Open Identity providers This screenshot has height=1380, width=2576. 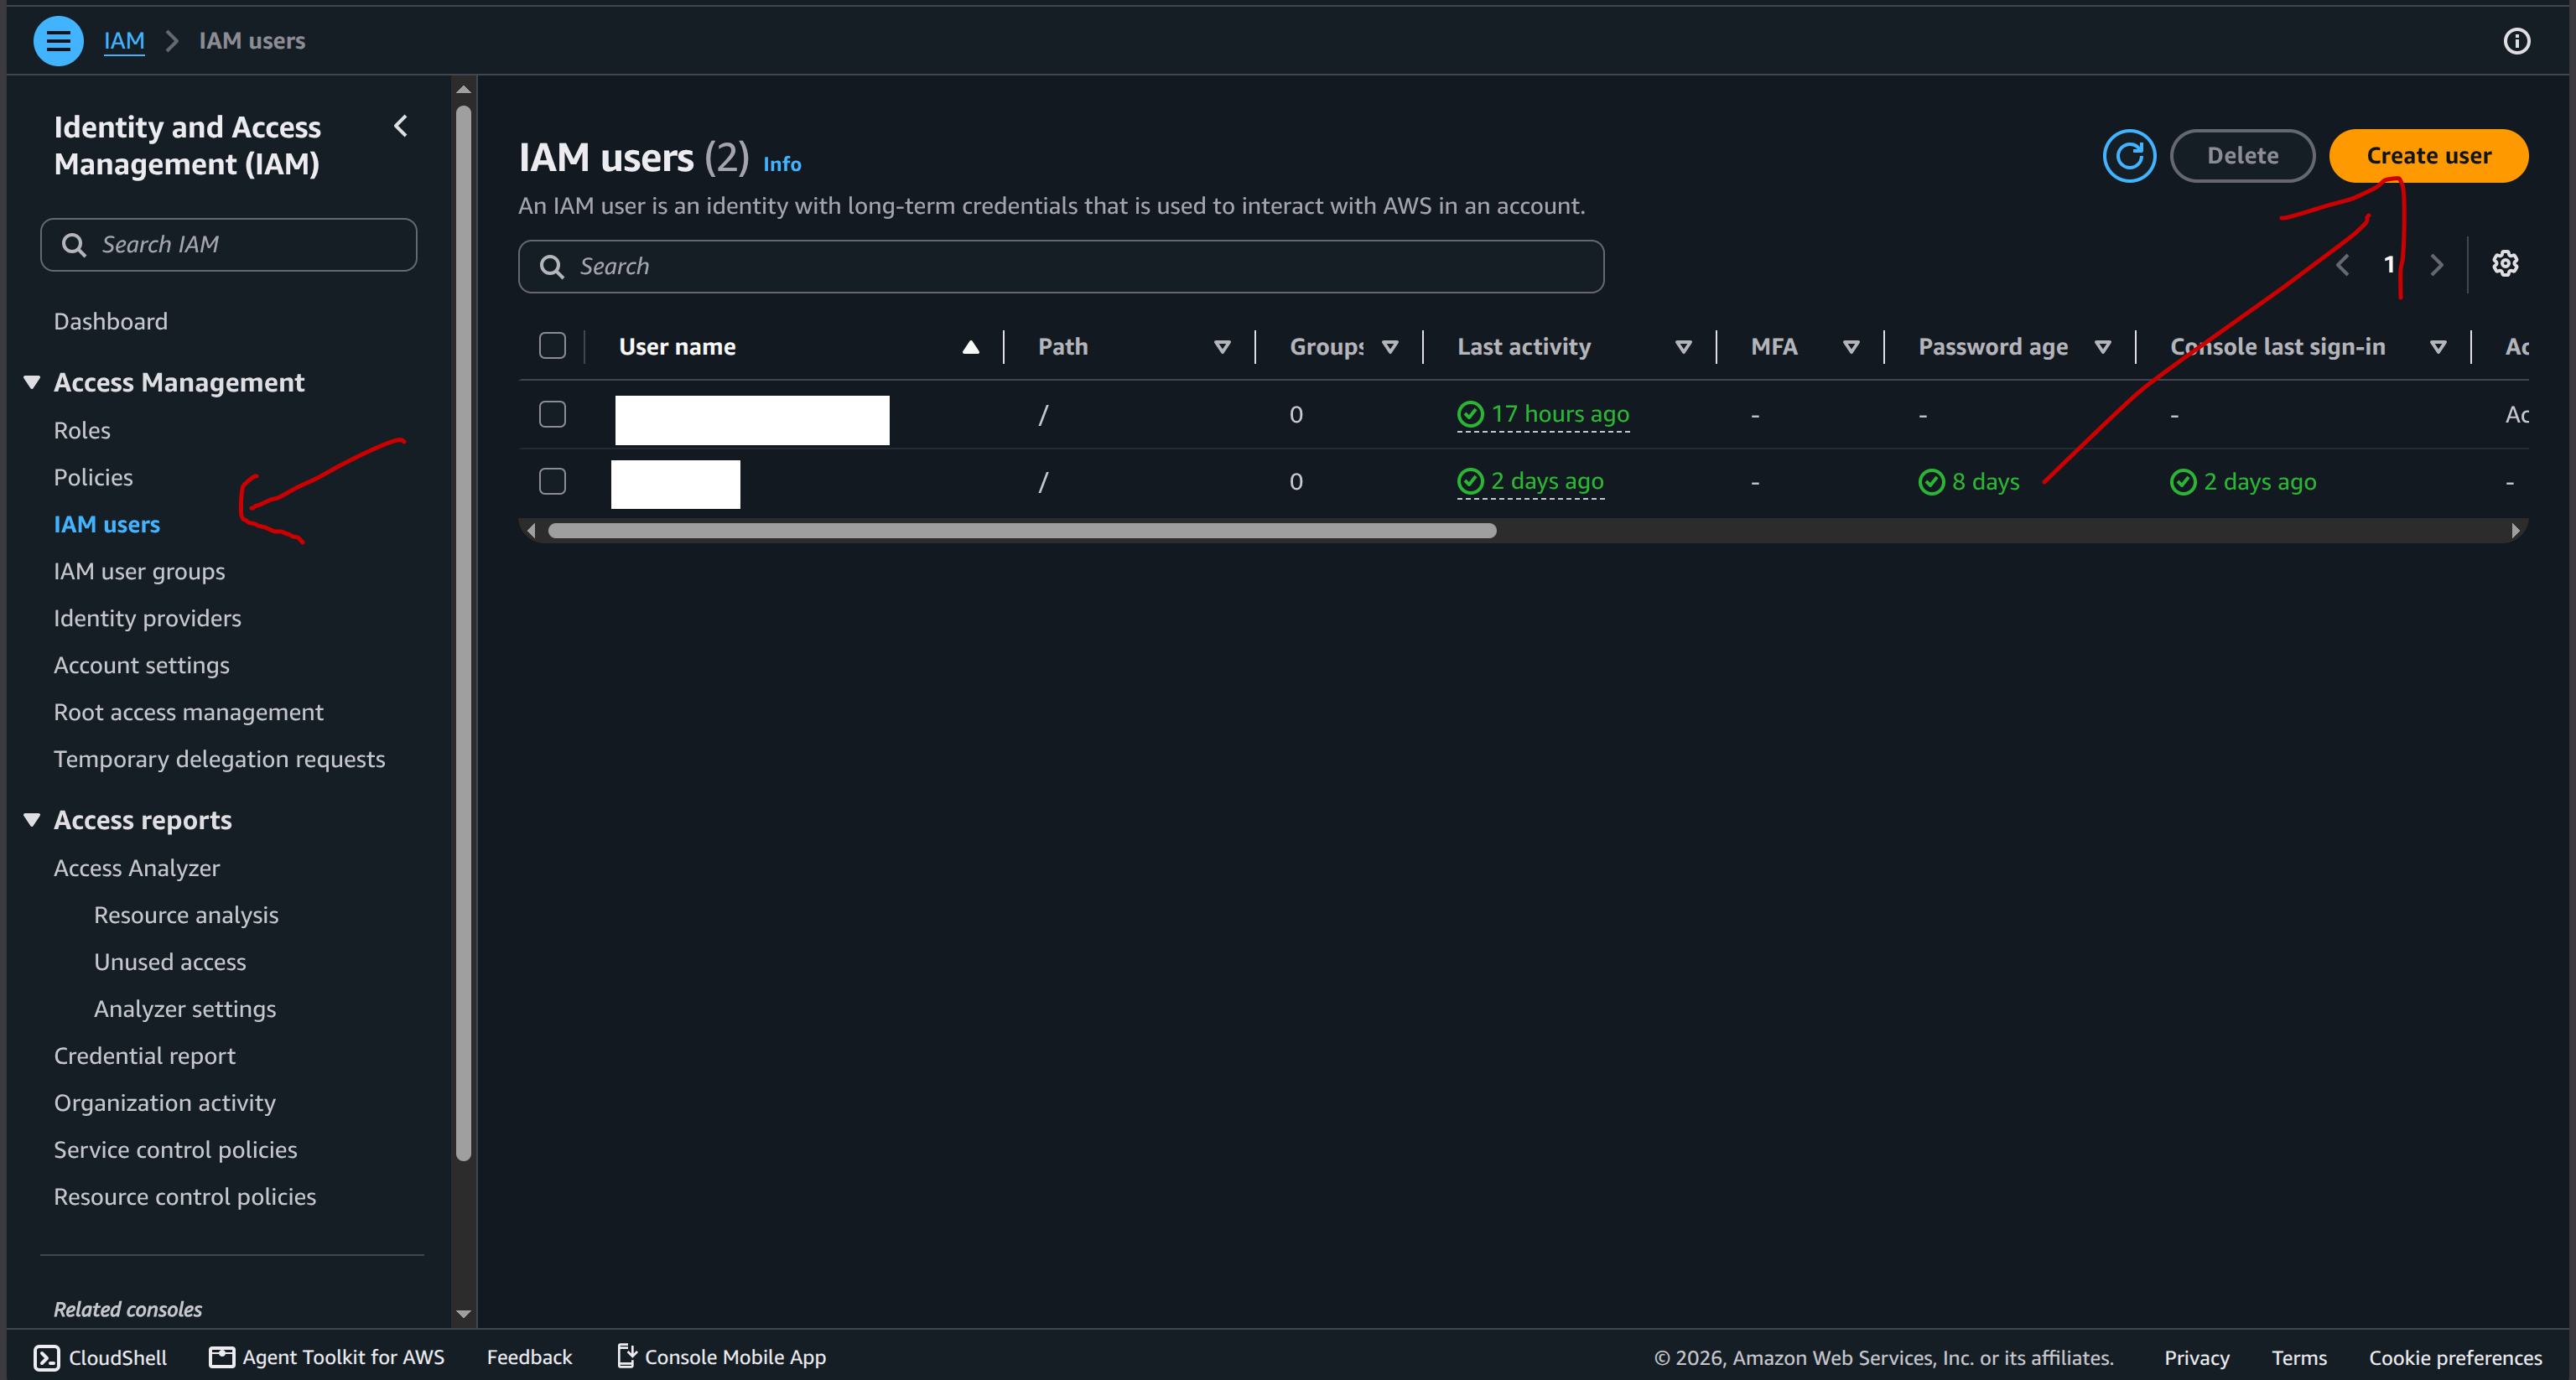[148, 619]
